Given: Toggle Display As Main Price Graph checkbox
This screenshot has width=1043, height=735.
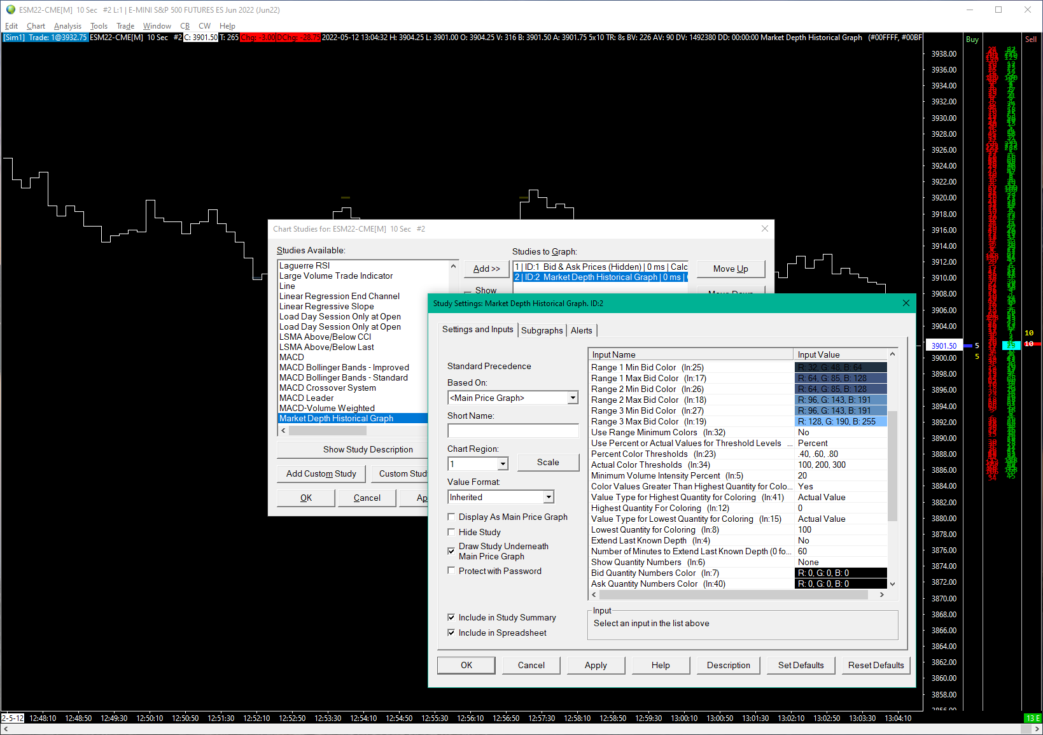Looking at the screenshot, I should pos(451,517).
